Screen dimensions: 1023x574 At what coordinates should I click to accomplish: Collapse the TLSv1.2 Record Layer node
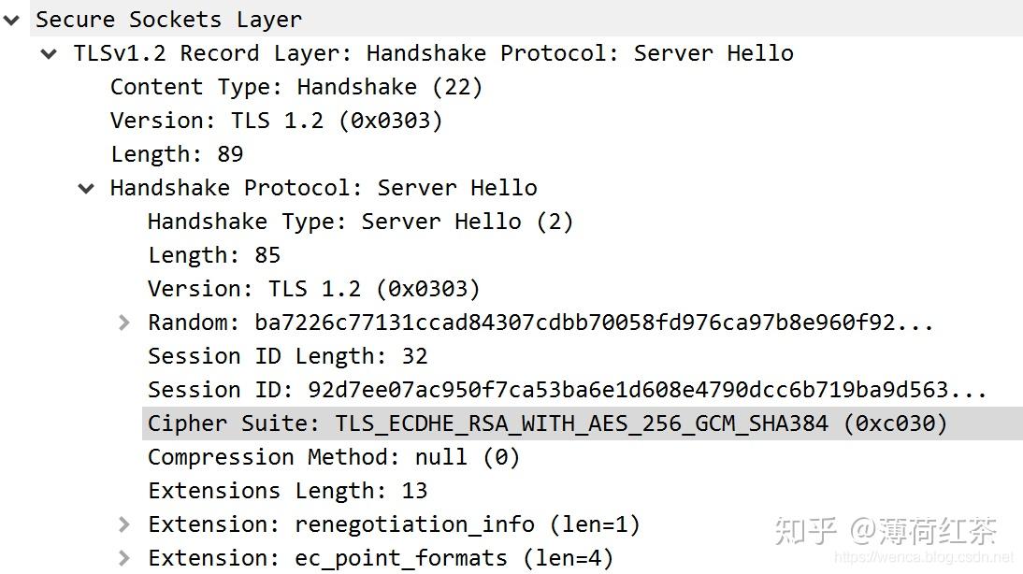[x=48, y=53]
